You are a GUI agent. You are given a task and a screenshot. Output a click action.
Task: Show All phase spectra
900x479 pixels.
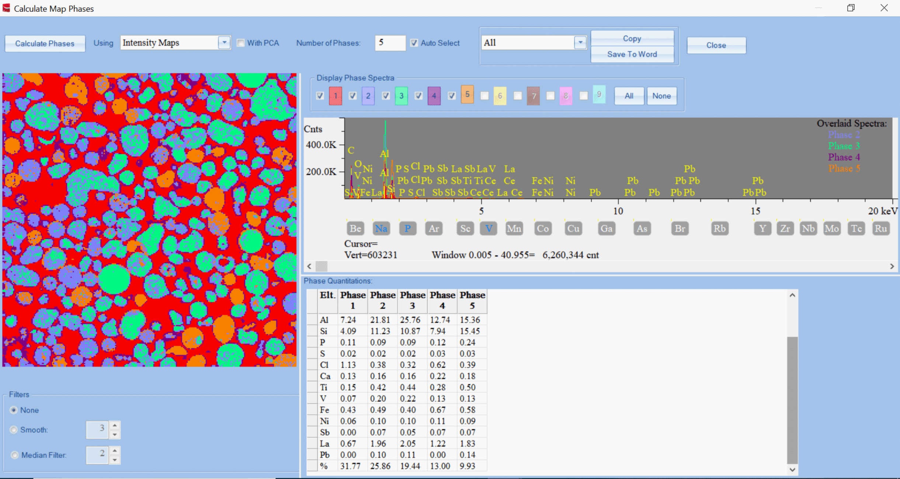pos(629,96)
